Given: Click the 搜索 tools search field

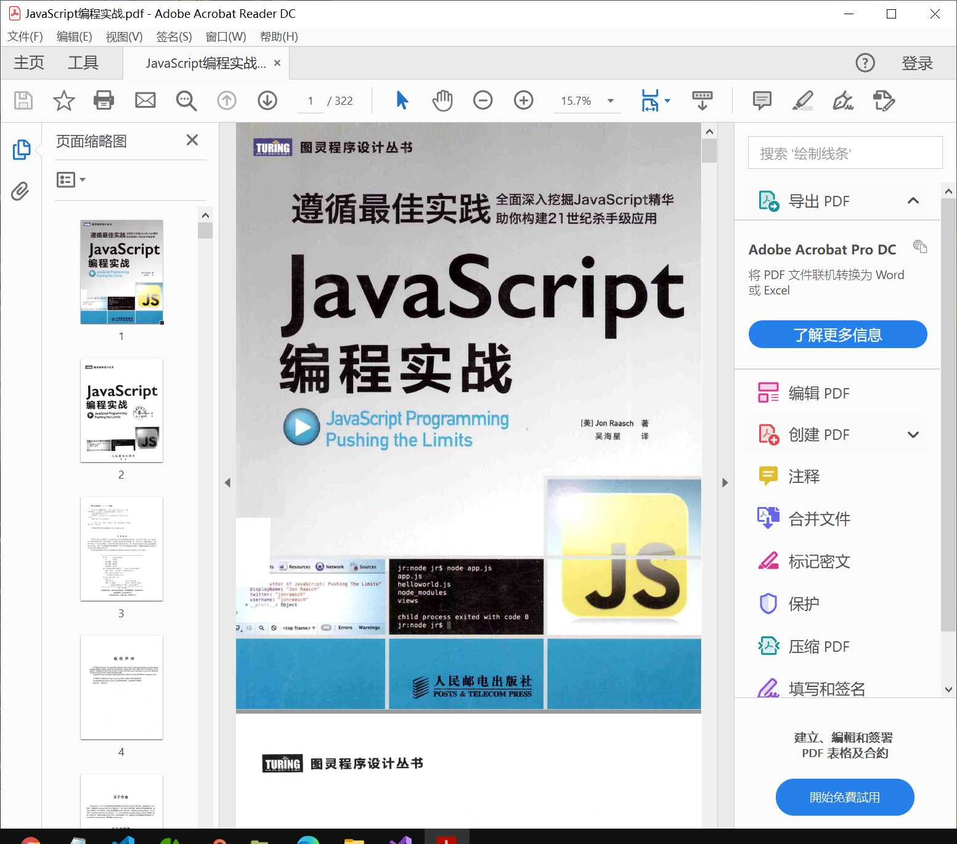Looking at the screenshot, I should pos(845,153).
